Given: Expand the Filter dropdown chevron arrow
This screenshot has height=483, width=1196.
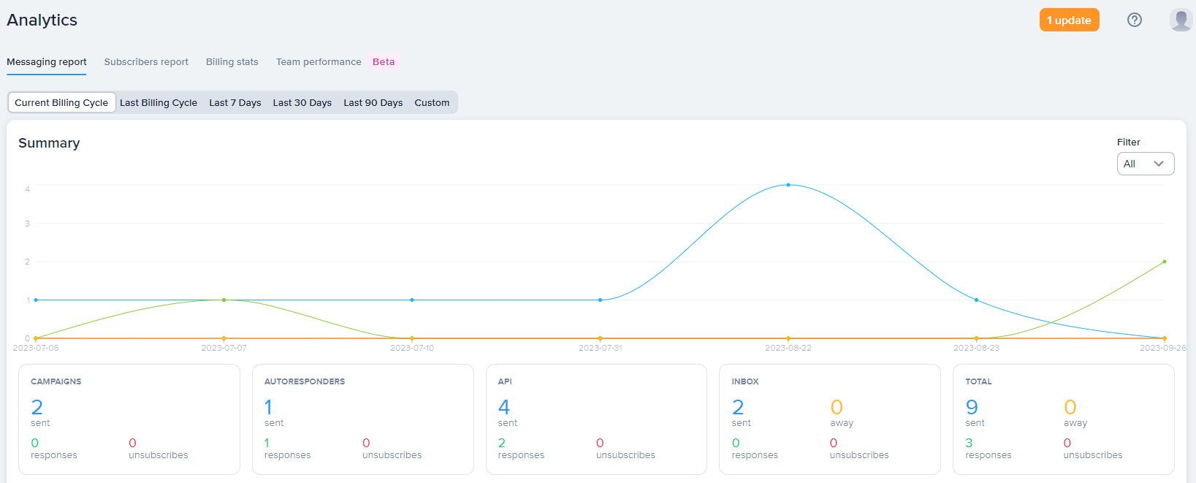Looking at the screenshot, I should [x=1159, y=164].
